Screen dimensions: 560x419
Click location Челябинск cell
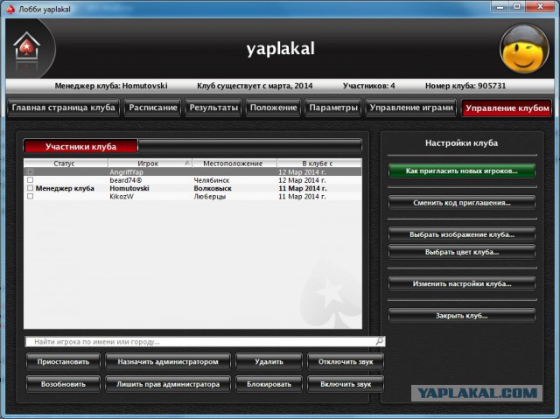click(212, 180)
